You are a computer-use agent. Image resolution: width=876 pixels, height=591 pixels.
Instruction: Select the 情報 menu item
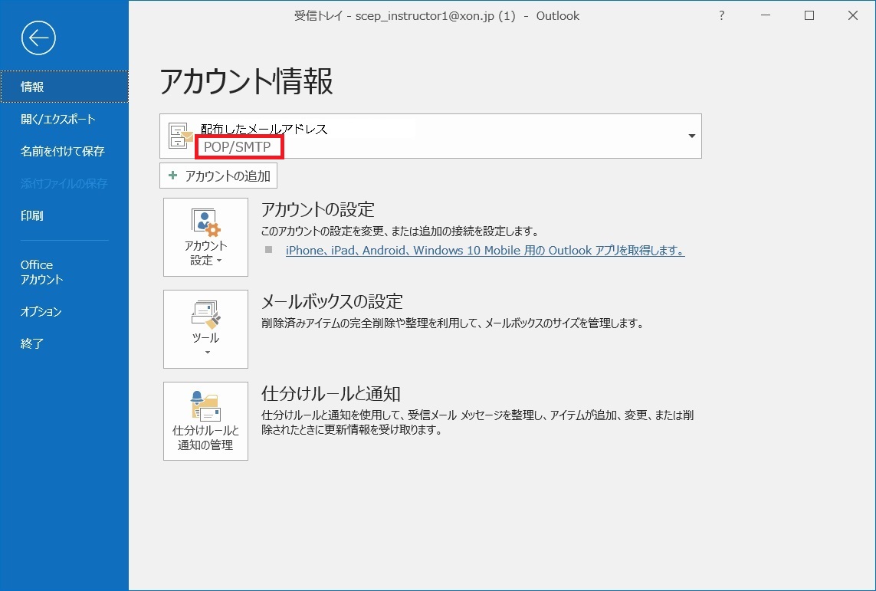pos(64,87)
